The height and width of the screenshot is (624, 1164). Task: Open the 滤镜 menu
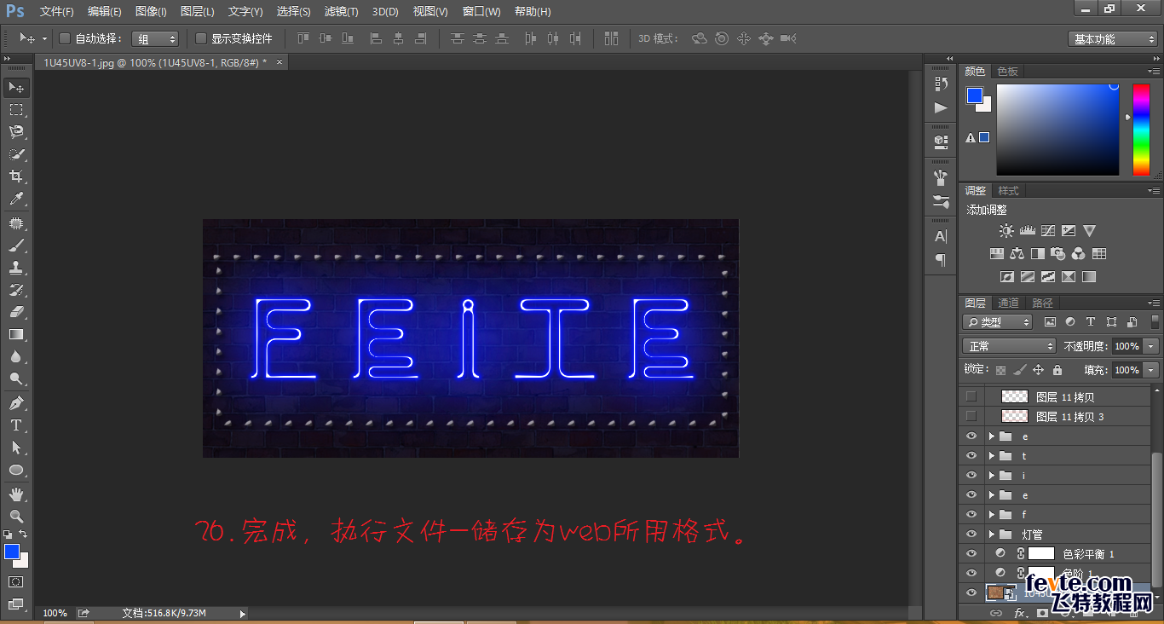point(340,11)
